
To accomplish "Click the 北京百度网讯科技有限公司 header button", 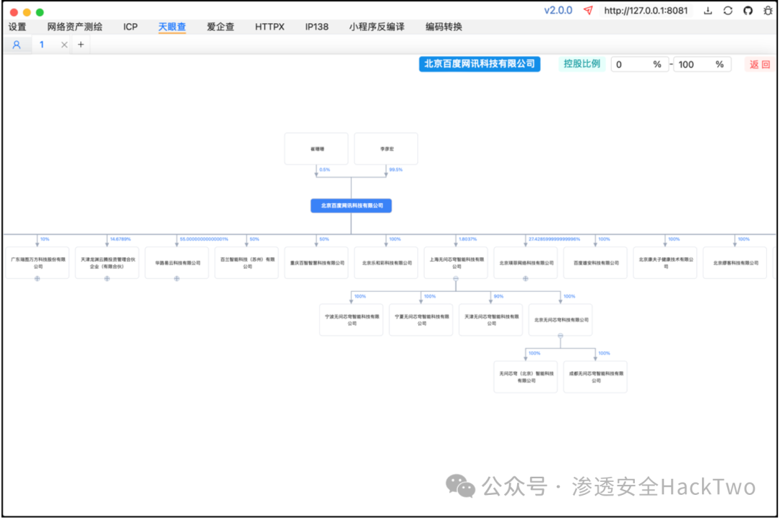I will coord(480,64).
